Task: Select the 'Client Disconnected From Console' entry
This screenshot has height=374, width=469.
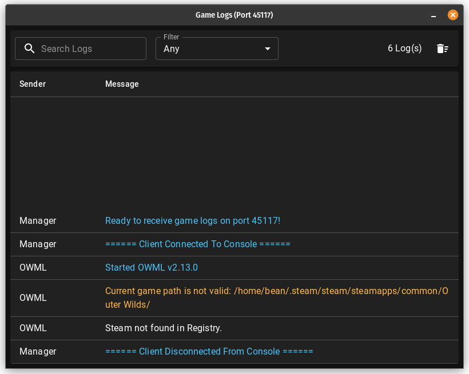Action: (209, 351)
